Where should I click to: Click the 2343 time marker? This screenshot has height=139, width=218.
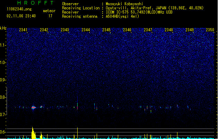[x=65, y=30]
